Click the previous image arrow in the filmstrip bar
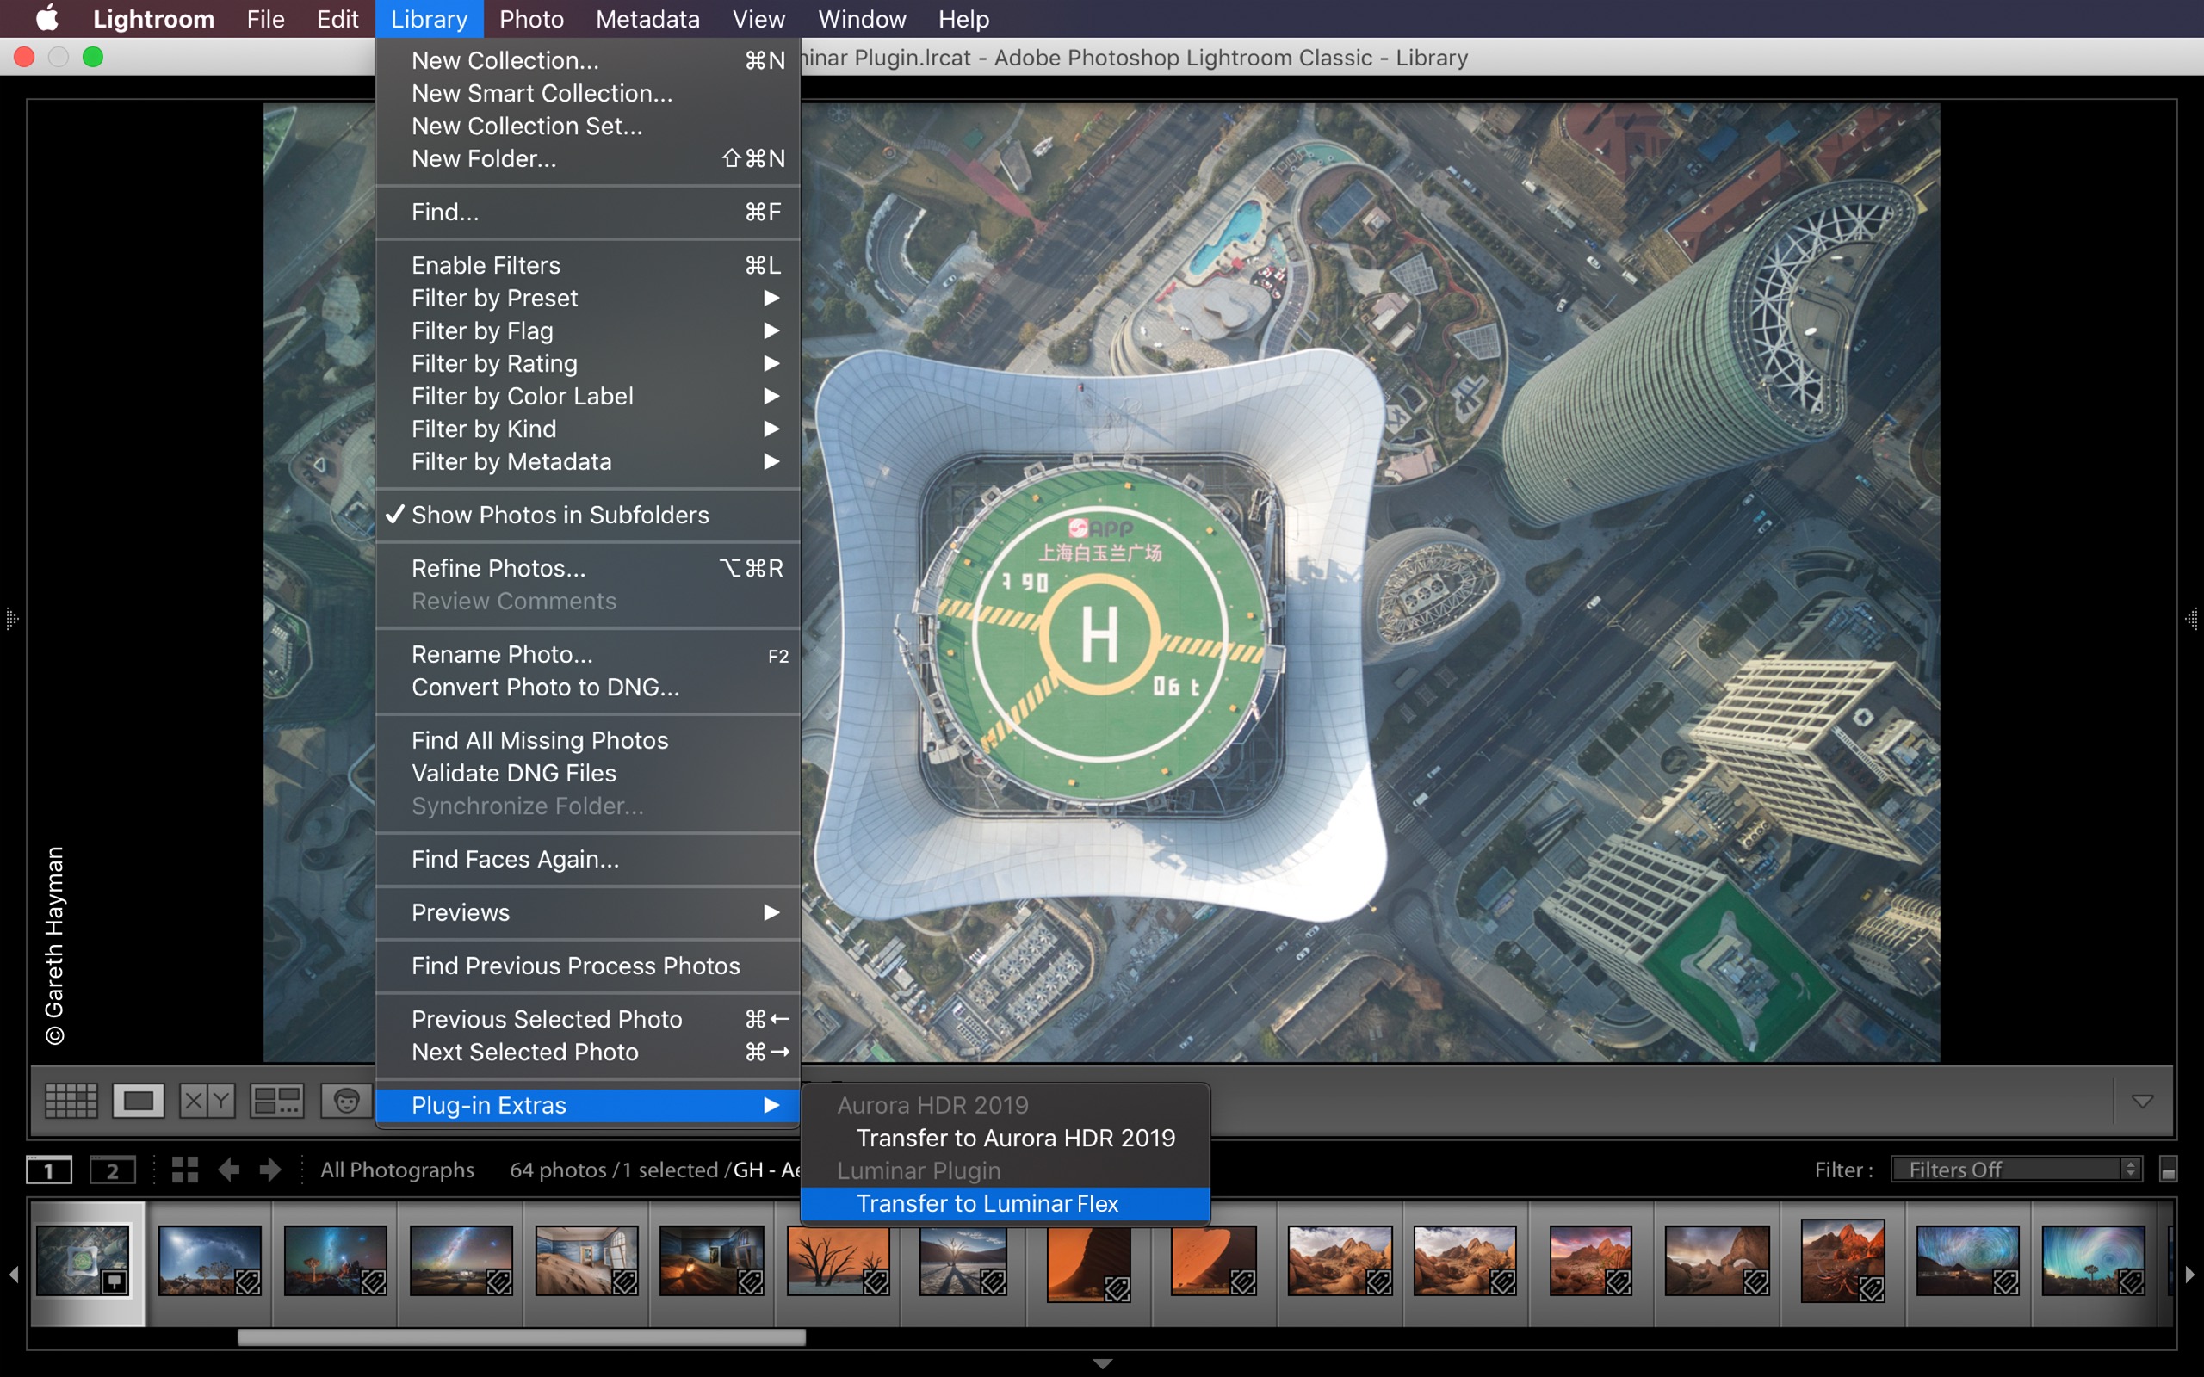This screenshot has width=2204, height=1377. coord(230,1170)
